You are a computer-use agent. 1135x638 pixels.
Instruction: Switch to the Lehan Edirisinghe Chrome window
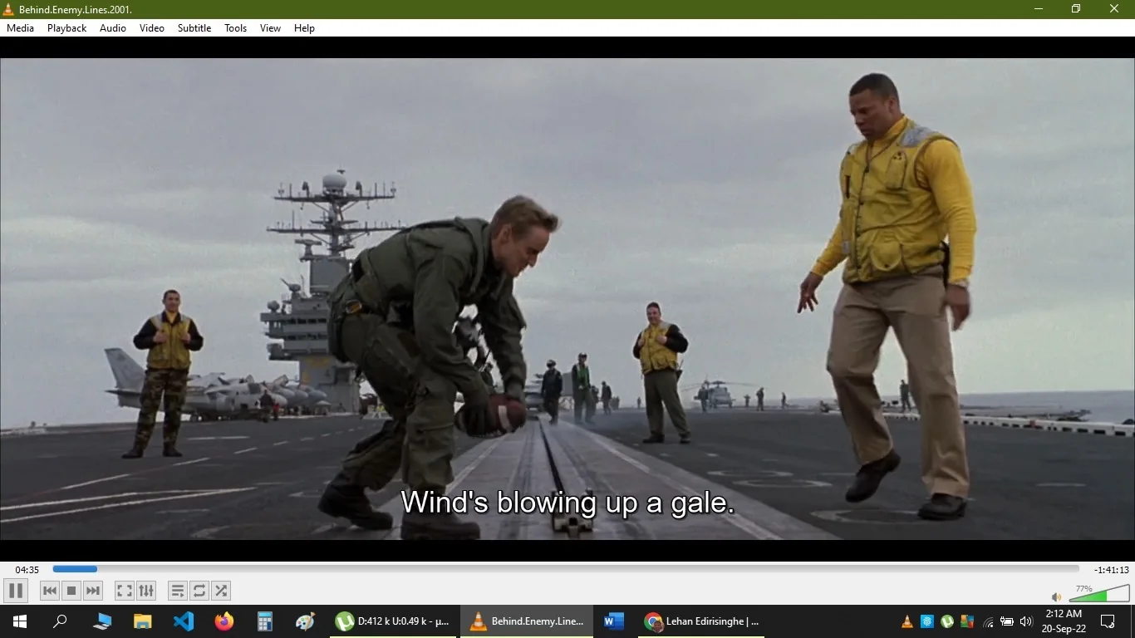tap(703, 621)
